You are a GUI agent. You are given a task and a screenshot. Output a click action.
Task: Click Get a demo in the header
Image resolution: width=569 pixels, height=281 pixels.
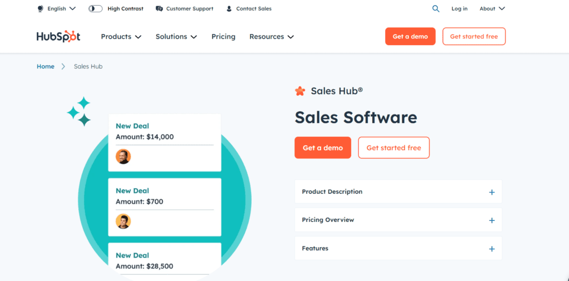click(x=410, y=37)
